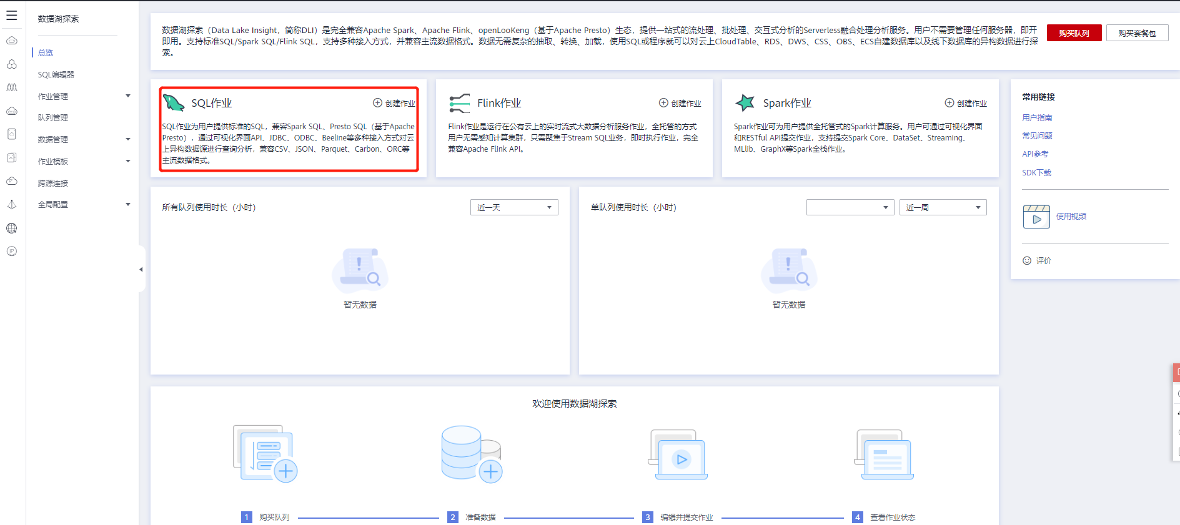Open the 常见问题 link
The image size is (1180, 525).
point(1037,135)
